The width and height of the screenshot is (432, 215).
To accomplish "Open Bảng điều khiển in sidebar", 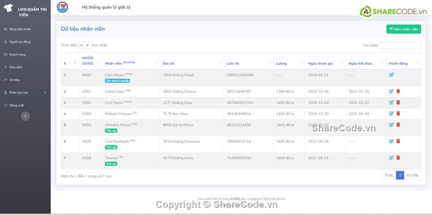I will pyautogui.click(x=20, y=29).
